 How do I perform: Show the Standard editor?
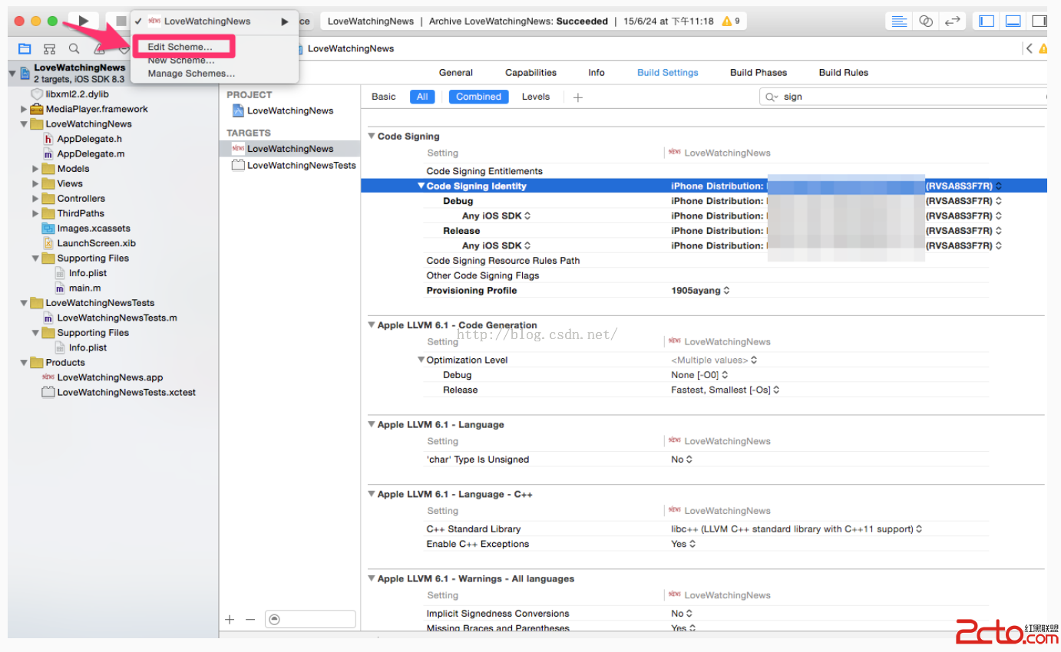[900, 21]
